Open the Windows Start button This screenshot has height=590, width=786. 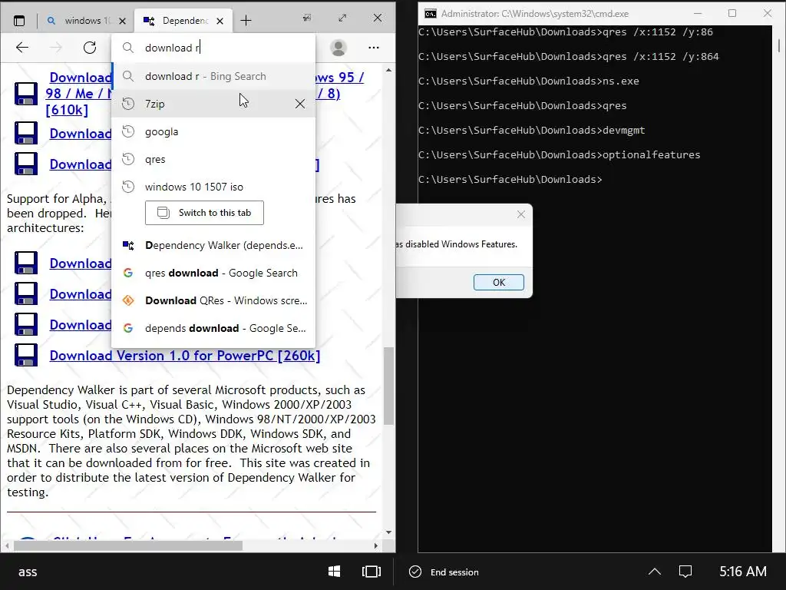click(x=335, y=572)
